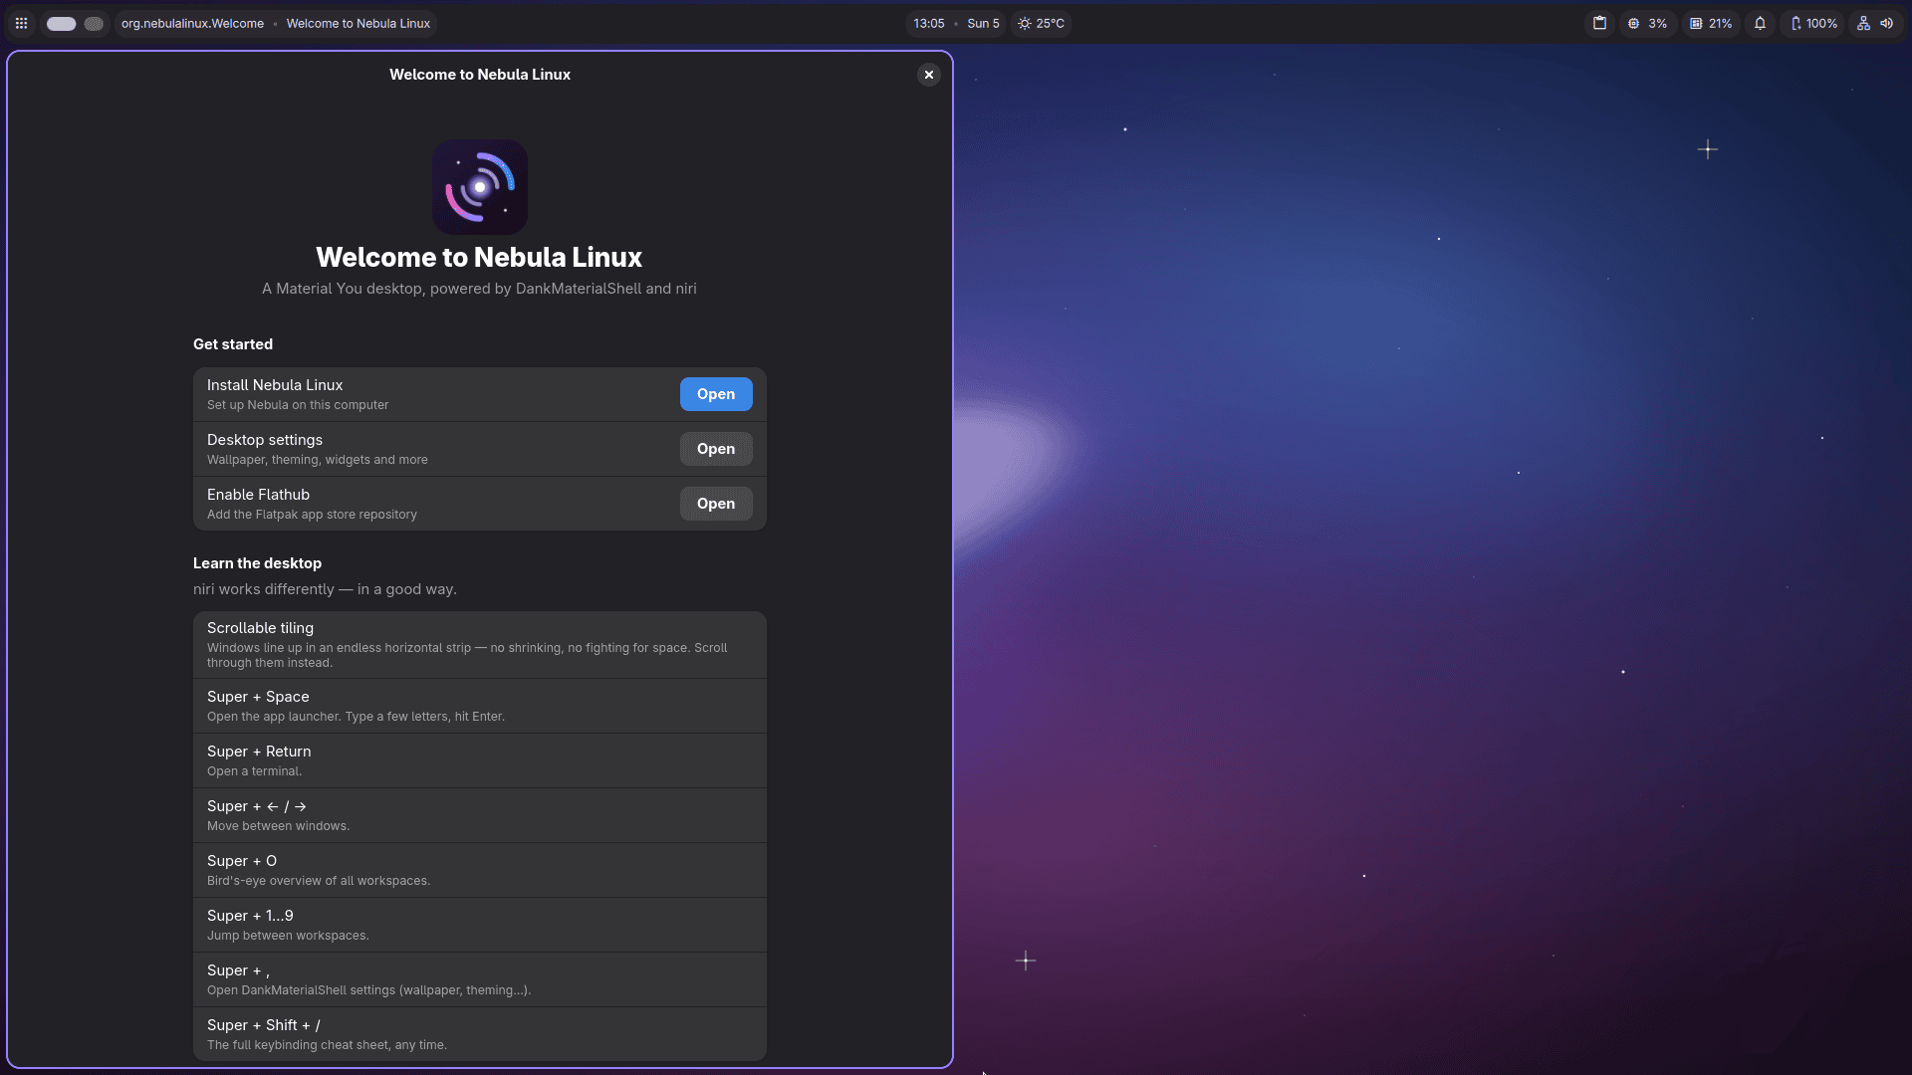Open the notifications bell icon

(x=1760, y=23)
